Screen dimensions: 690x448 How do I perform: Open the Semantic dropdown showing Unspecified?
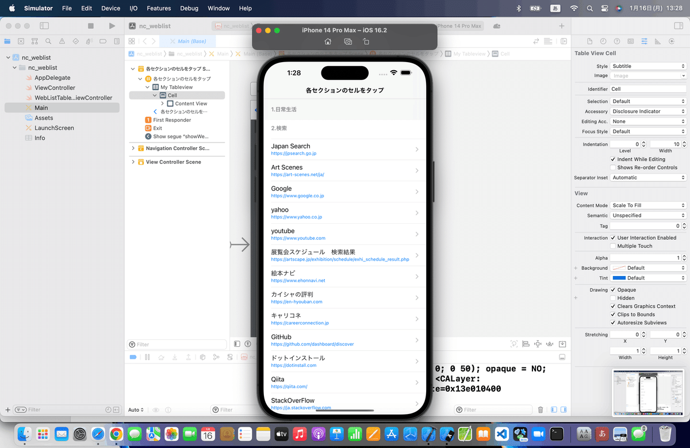pyautogui.click(x=648, y=216)
